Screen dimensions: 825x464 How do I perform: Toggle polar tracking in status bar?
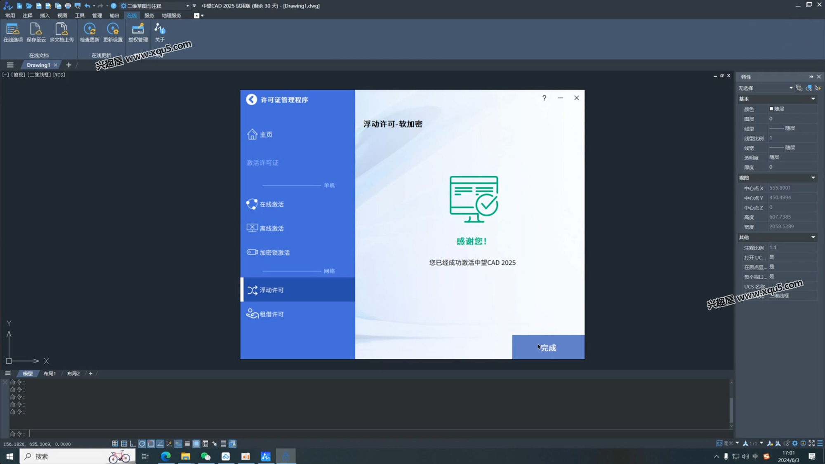(142, 444)
